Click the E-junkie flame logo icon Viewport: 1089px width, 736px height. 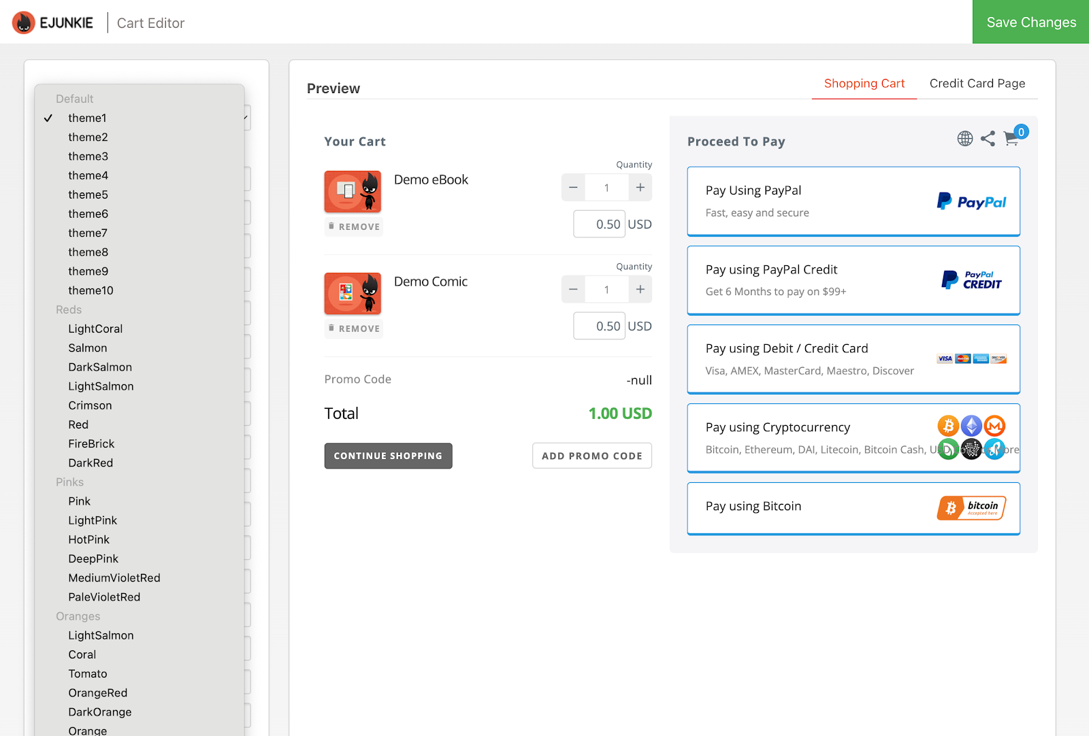(x=23, y=22)
